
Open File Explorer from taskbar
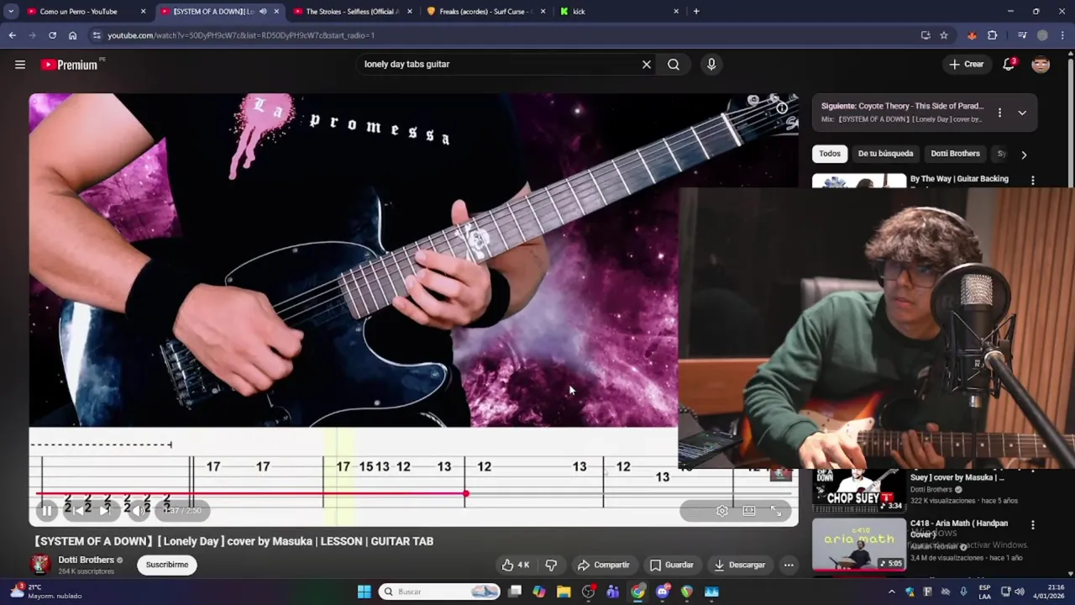(x=564, y=592)
